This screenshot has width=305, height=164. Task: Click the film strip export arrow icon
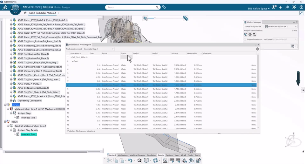coord(178,161)
